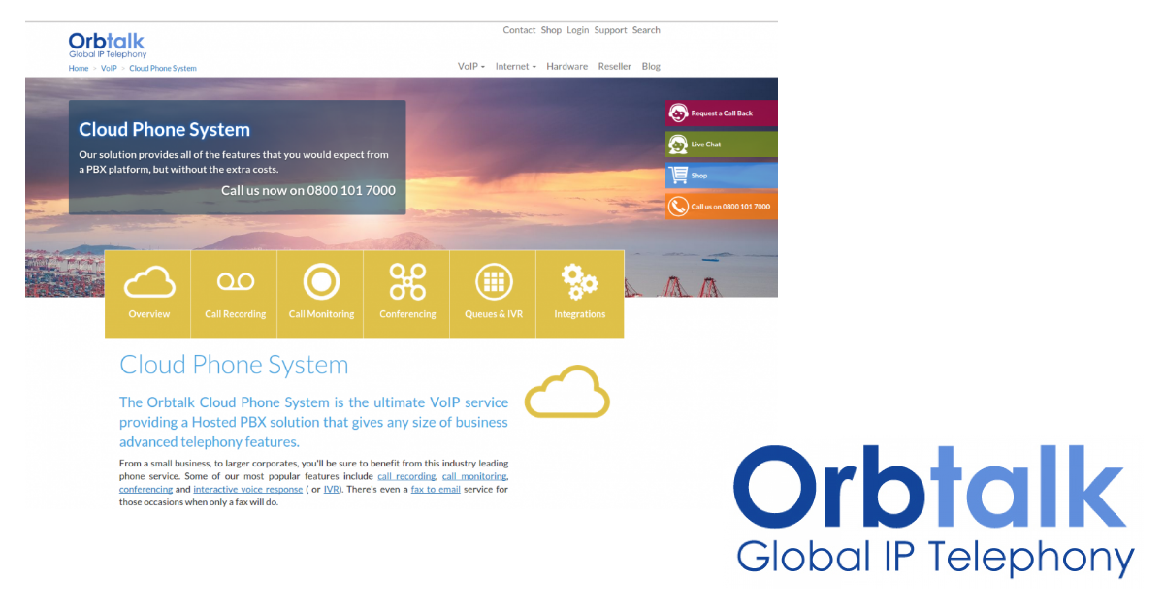Open Call Recording via its reel icon

(234, 281)
